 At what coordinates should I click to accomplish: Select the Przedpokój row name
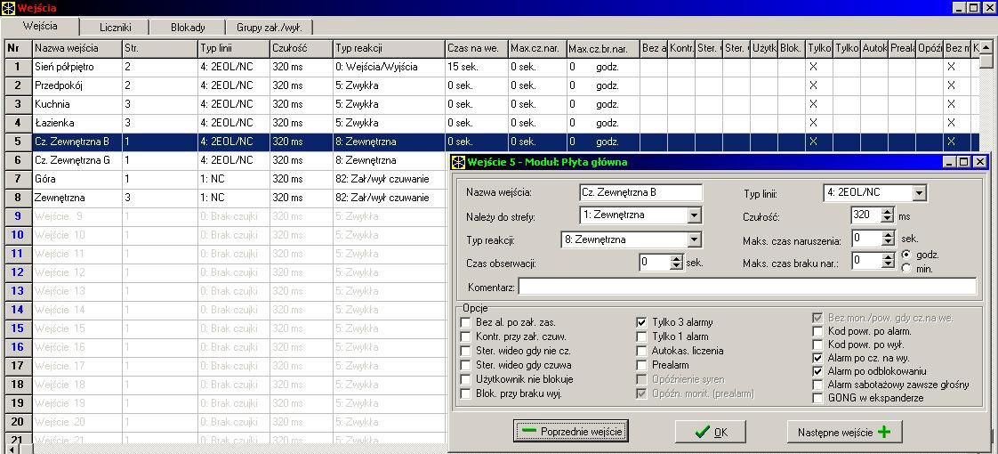(77, 85)
